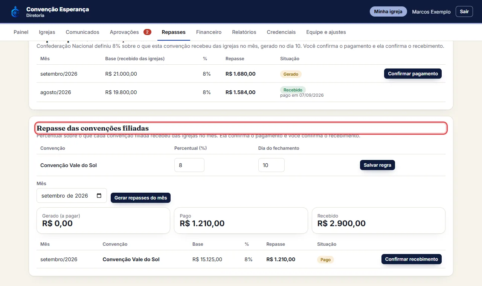Click the setembro de 2026 month field
Screen dimensions: 482x286
(72, 196)
